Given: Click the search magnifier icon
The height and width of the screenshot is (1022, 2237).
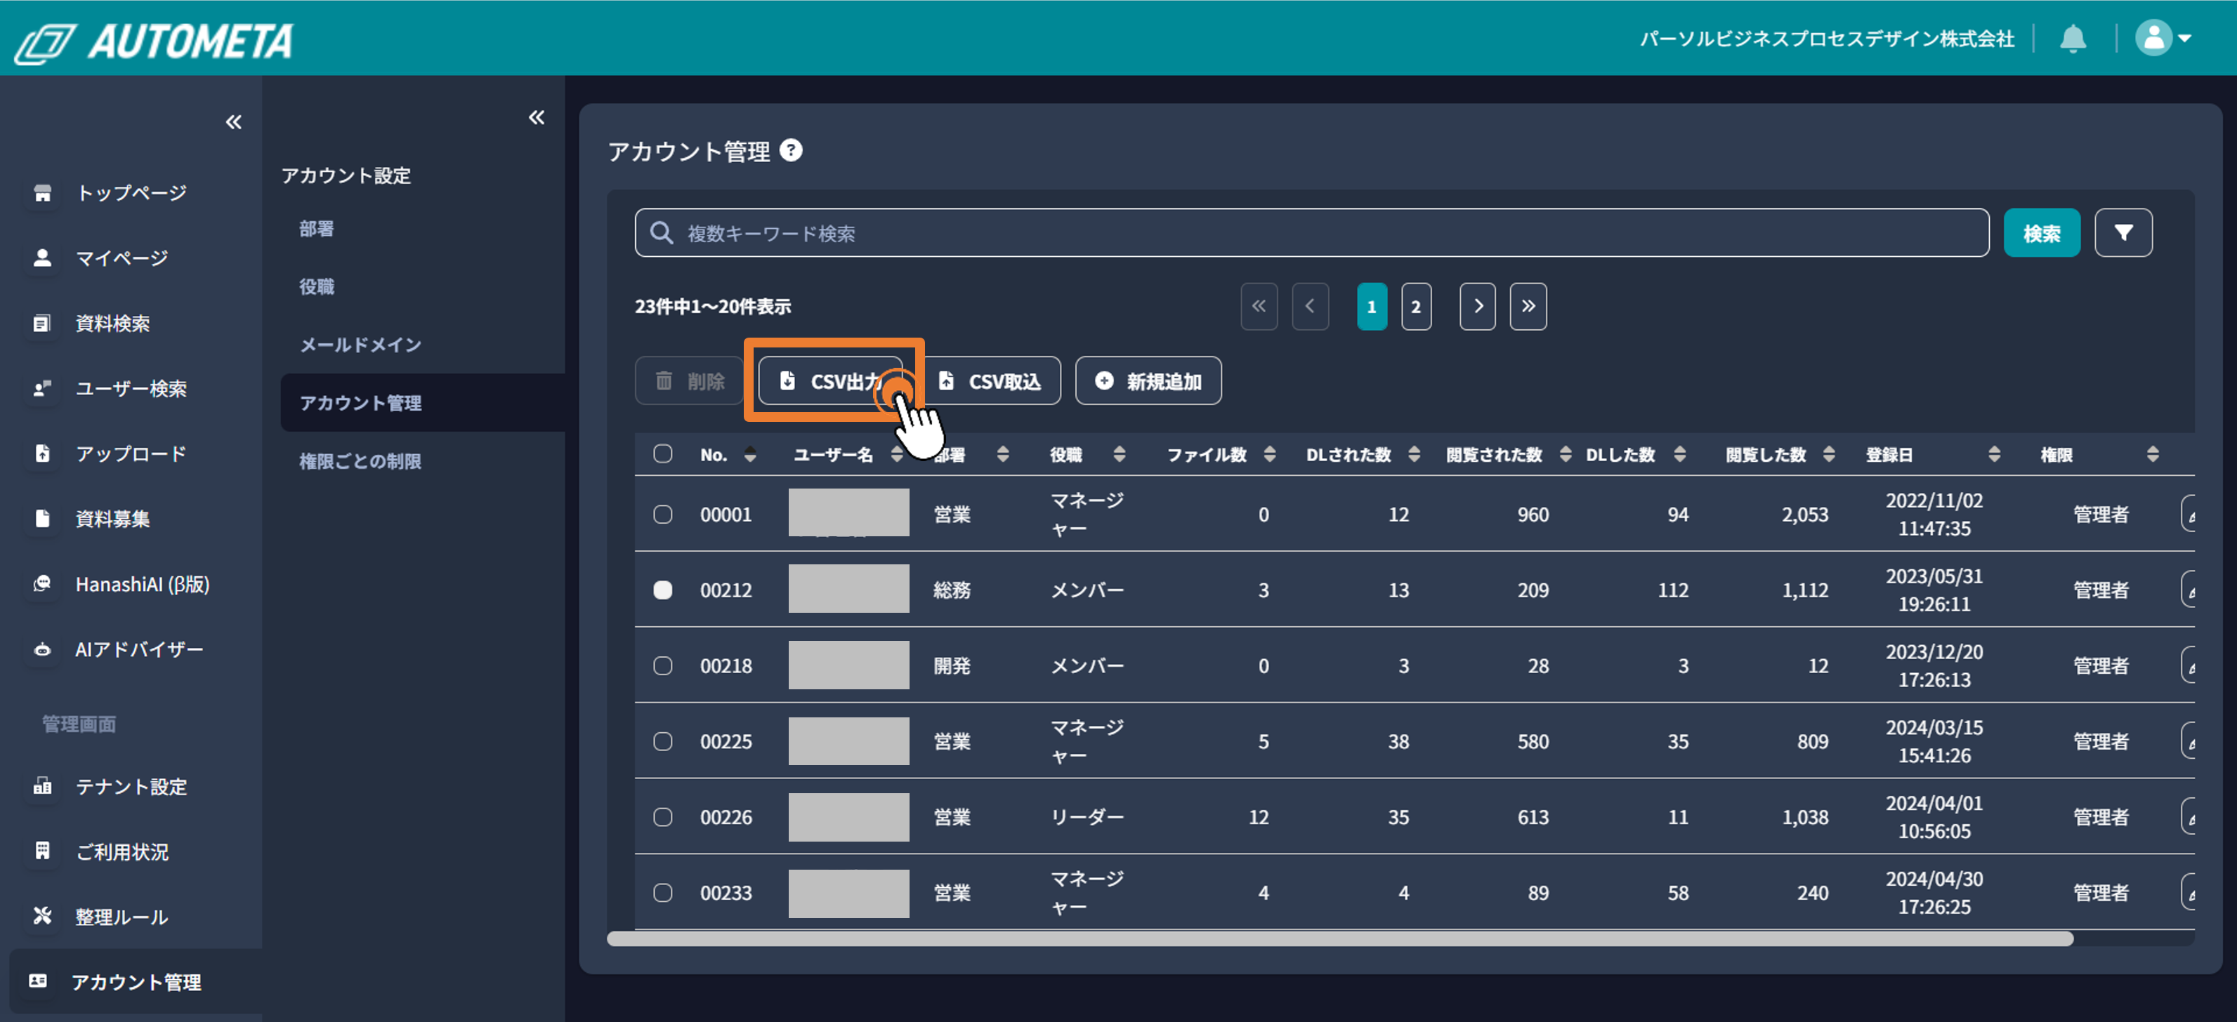Looking at the screenshot, I should (662, 232).
